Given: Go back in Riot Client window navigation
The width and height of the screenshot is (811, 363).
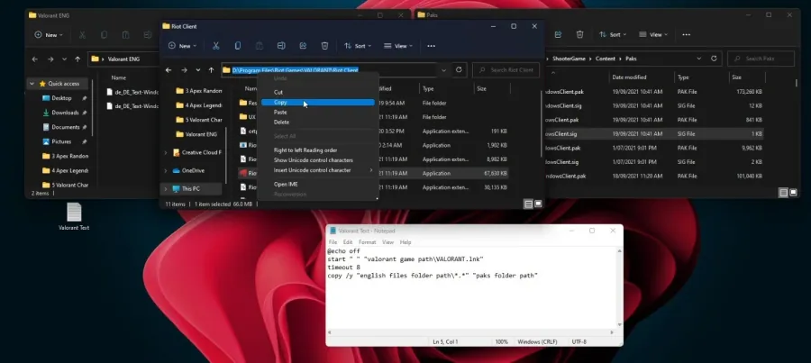Looking at the screenshot, I should pos(169,70).
